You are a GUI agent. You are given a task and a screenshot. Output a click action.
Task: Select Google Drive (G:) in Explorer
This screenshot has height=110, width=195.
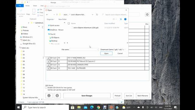click(28, 44)
